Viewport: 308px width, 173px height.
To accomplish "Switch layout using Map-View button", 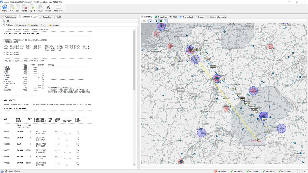I will point(58,8).
